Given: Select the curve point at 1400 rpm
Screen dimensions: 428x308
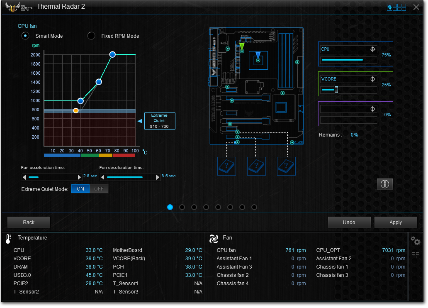Looking at the screenshot, I should pos(99,82).
